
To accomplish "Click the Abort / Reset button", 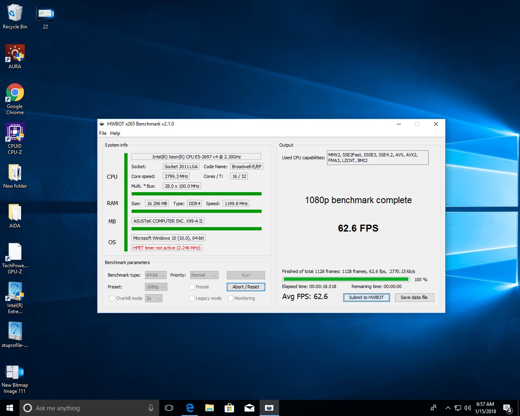I will click(x=246, y=287).
